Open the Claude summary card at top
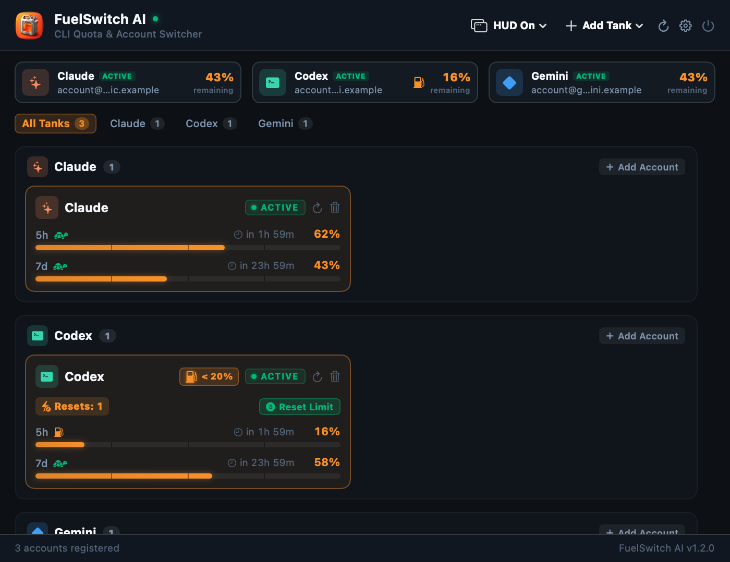The image size is (730, 562). 128,82
